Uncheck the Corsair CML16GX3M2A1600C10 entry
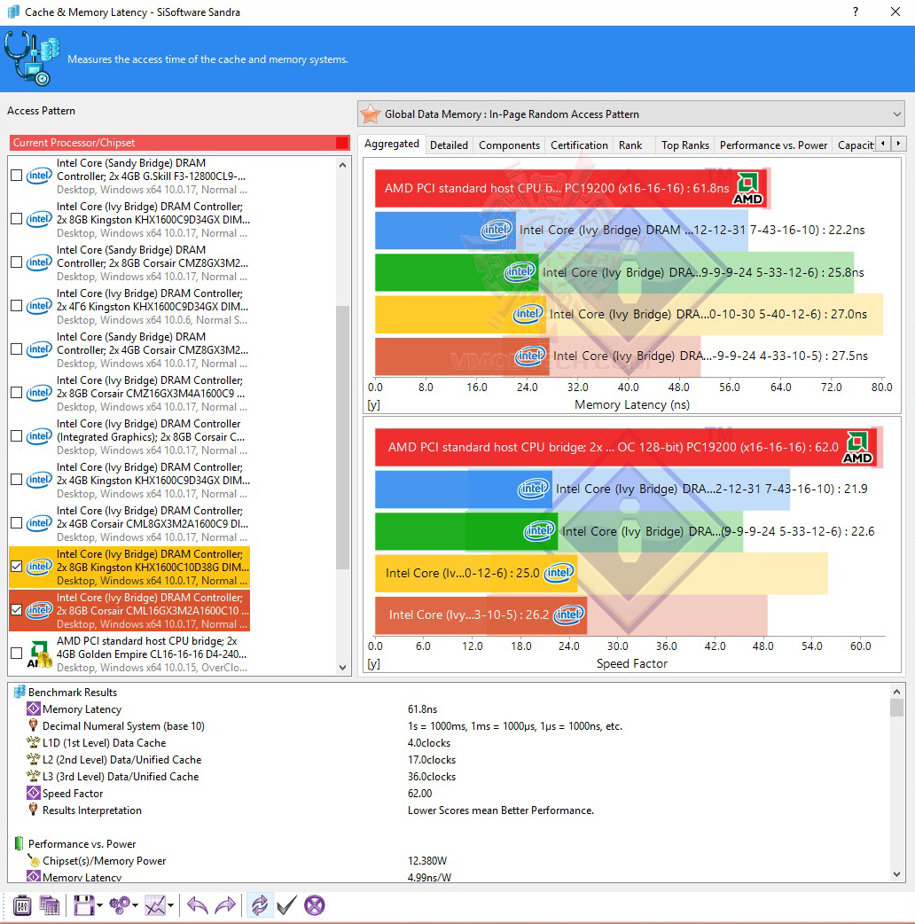 click(x=17, y=610)
